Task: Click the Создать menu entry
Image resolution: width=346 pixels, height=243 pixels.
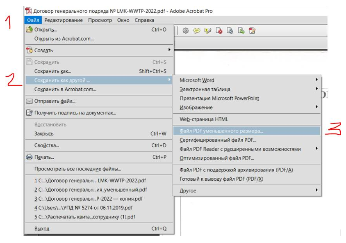Action: tap(99, 50)
